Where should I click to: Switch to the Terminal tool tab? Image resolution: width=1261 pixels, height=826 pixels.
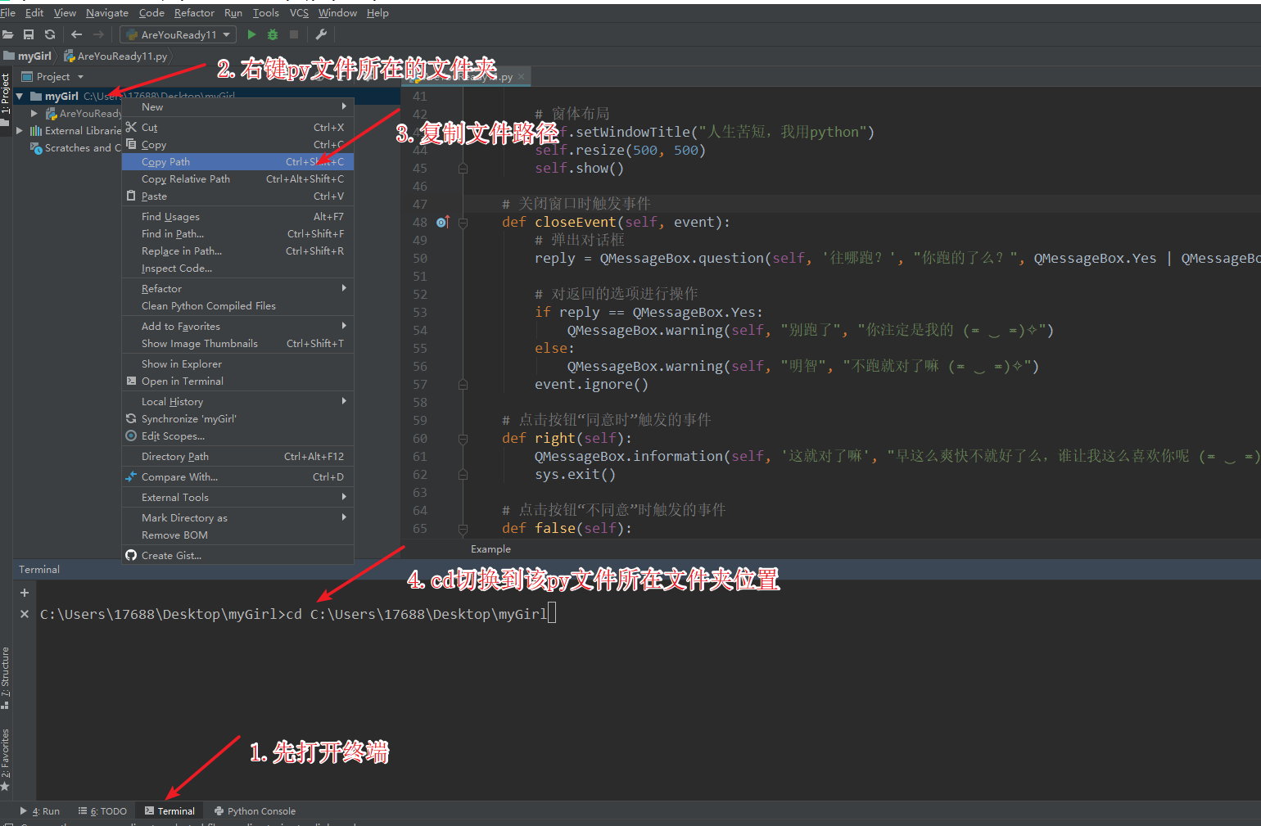pyautogui.click(x=169, y=810)
